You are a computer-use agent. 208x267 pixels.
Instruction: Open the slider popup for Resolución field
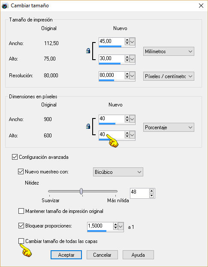tap(133, 76)
